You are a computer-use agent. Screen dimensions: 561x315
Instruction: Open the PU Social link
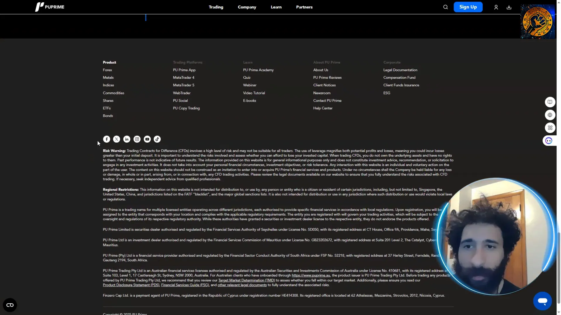(x=180, y=101)
